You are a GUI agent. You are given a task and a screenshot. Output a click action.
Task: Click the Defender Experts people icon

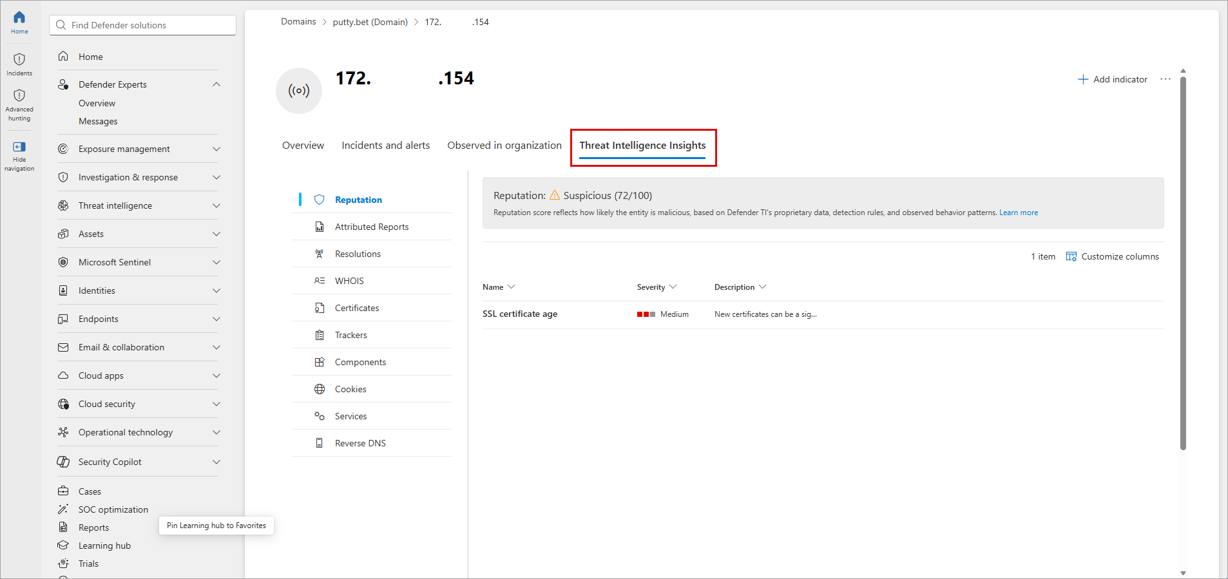click(63, 84)
